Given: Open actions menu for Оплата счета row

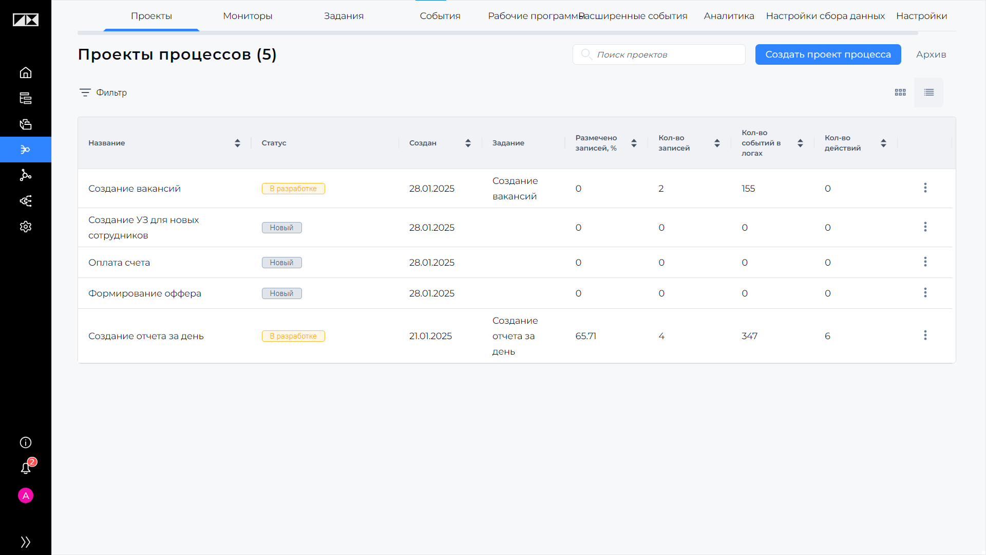Looking at the screenshot, I should tap(925, 262).
